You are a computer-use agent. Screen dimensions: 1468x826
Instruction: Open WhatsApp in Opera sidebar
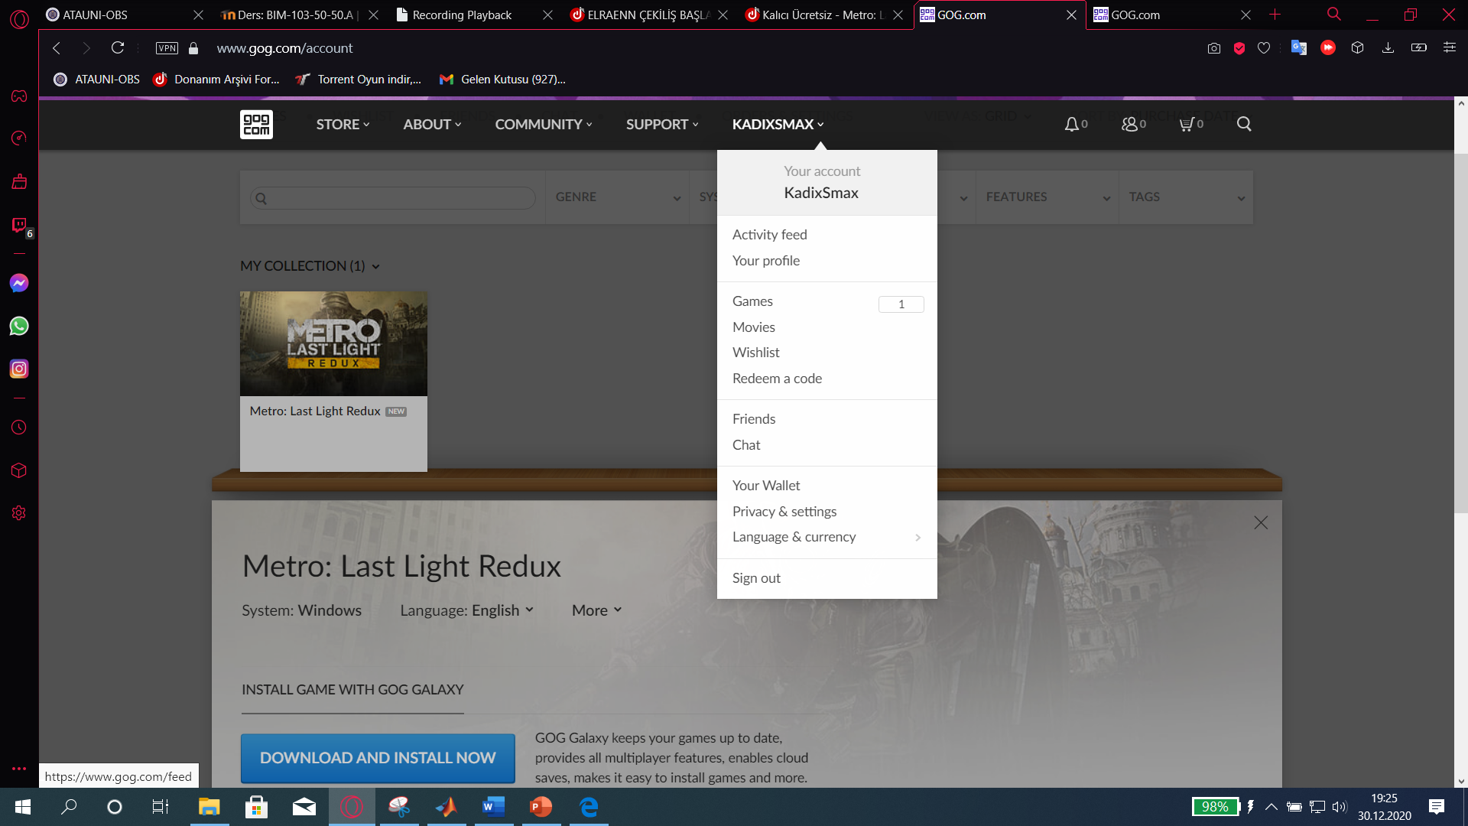(19, 327)
